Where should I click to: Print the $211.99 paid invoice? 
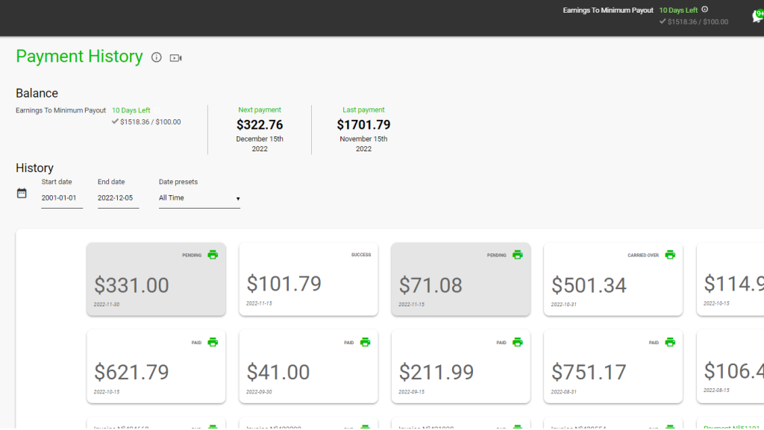[518, 343]
